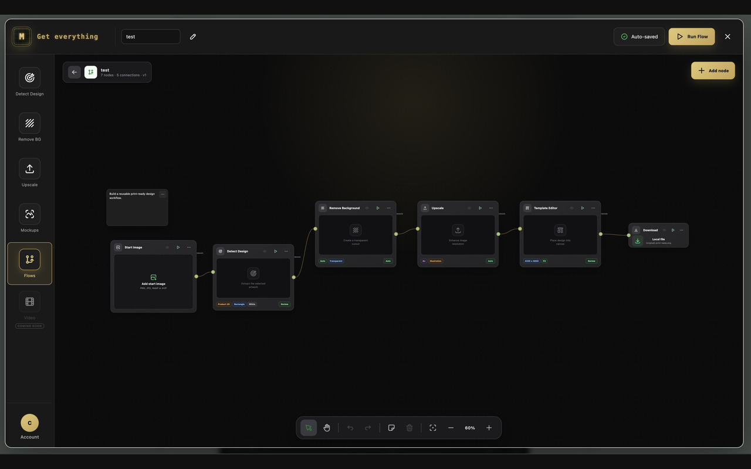Click the Review tag on Detect Design node
The image size is (751, 469).
[x=285, y=304]
